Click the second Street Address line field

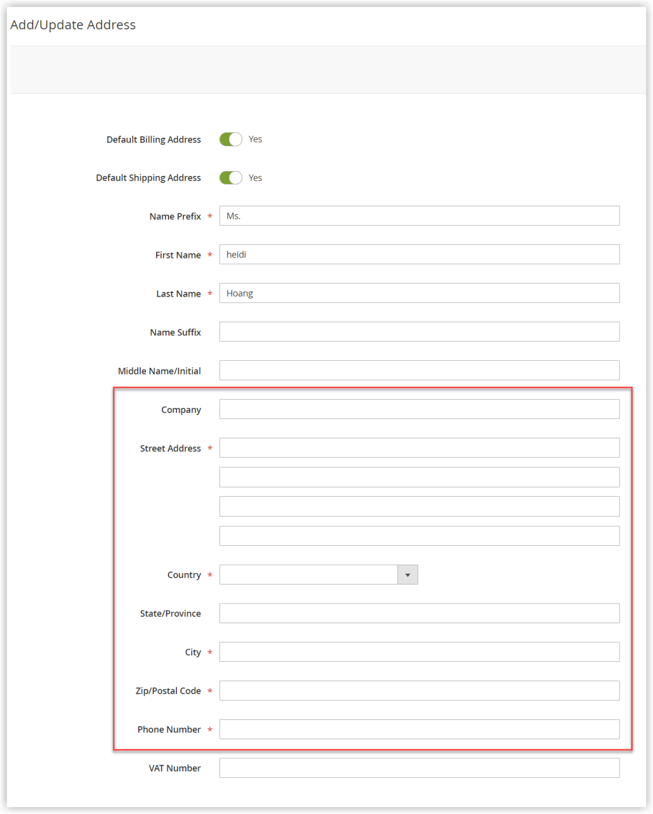[x=419, y=477]
